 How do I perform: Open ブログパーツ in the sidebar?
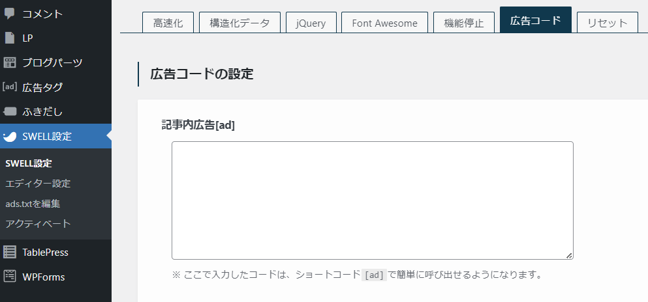point(55,62)
